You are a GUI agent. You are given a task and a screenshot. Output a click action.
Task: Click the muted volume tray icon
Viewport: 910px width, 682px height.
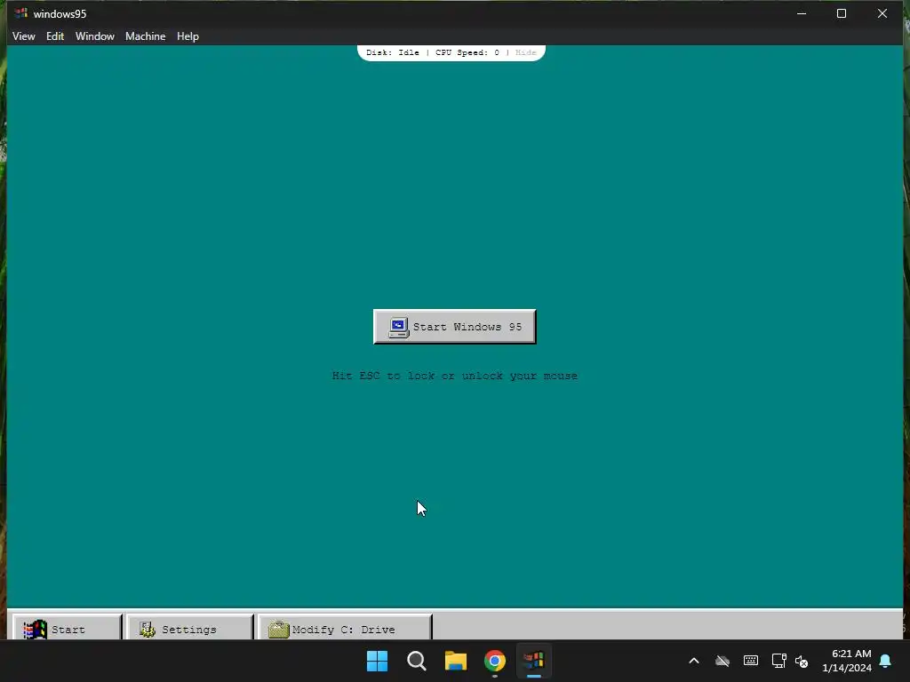tap(802, 661)
